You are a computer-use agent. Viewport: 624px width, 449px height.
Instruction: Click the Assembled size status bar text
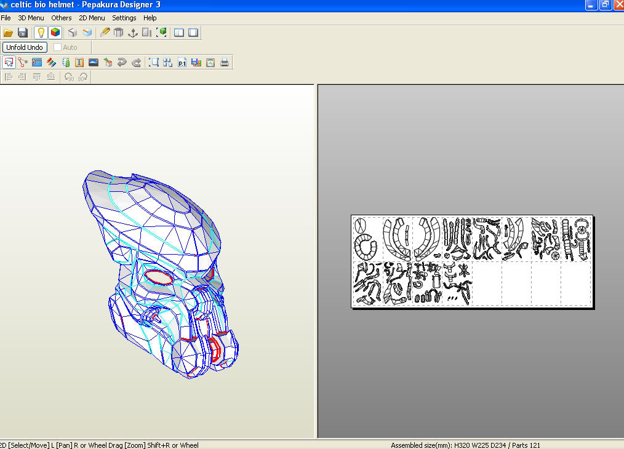point(465,445)
